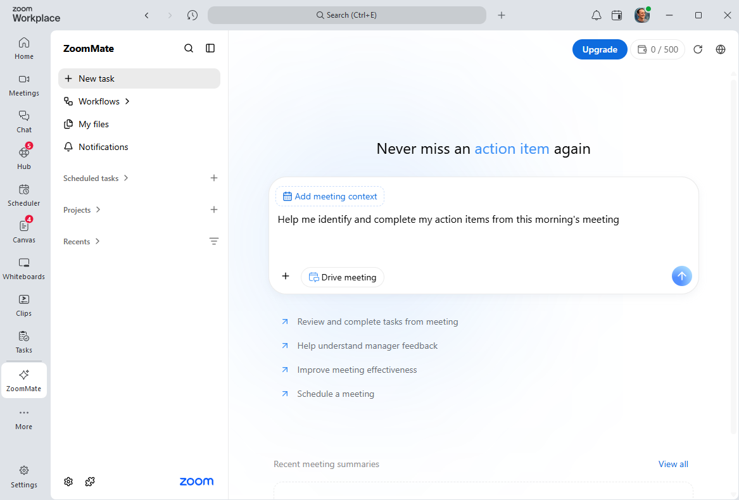Open Whiteboards from the sidebar
Viewport: 739px width, 500px height.
pos(24,269)
